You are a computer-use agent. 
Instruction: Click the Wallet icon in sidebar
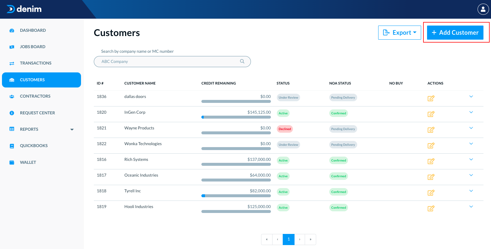pyautogui.click(x=12, y=162)
